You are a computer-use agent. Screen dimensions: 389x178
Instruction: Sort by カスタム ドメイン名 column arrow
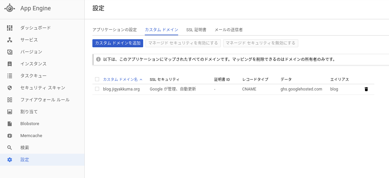click(x=141, y=80)
